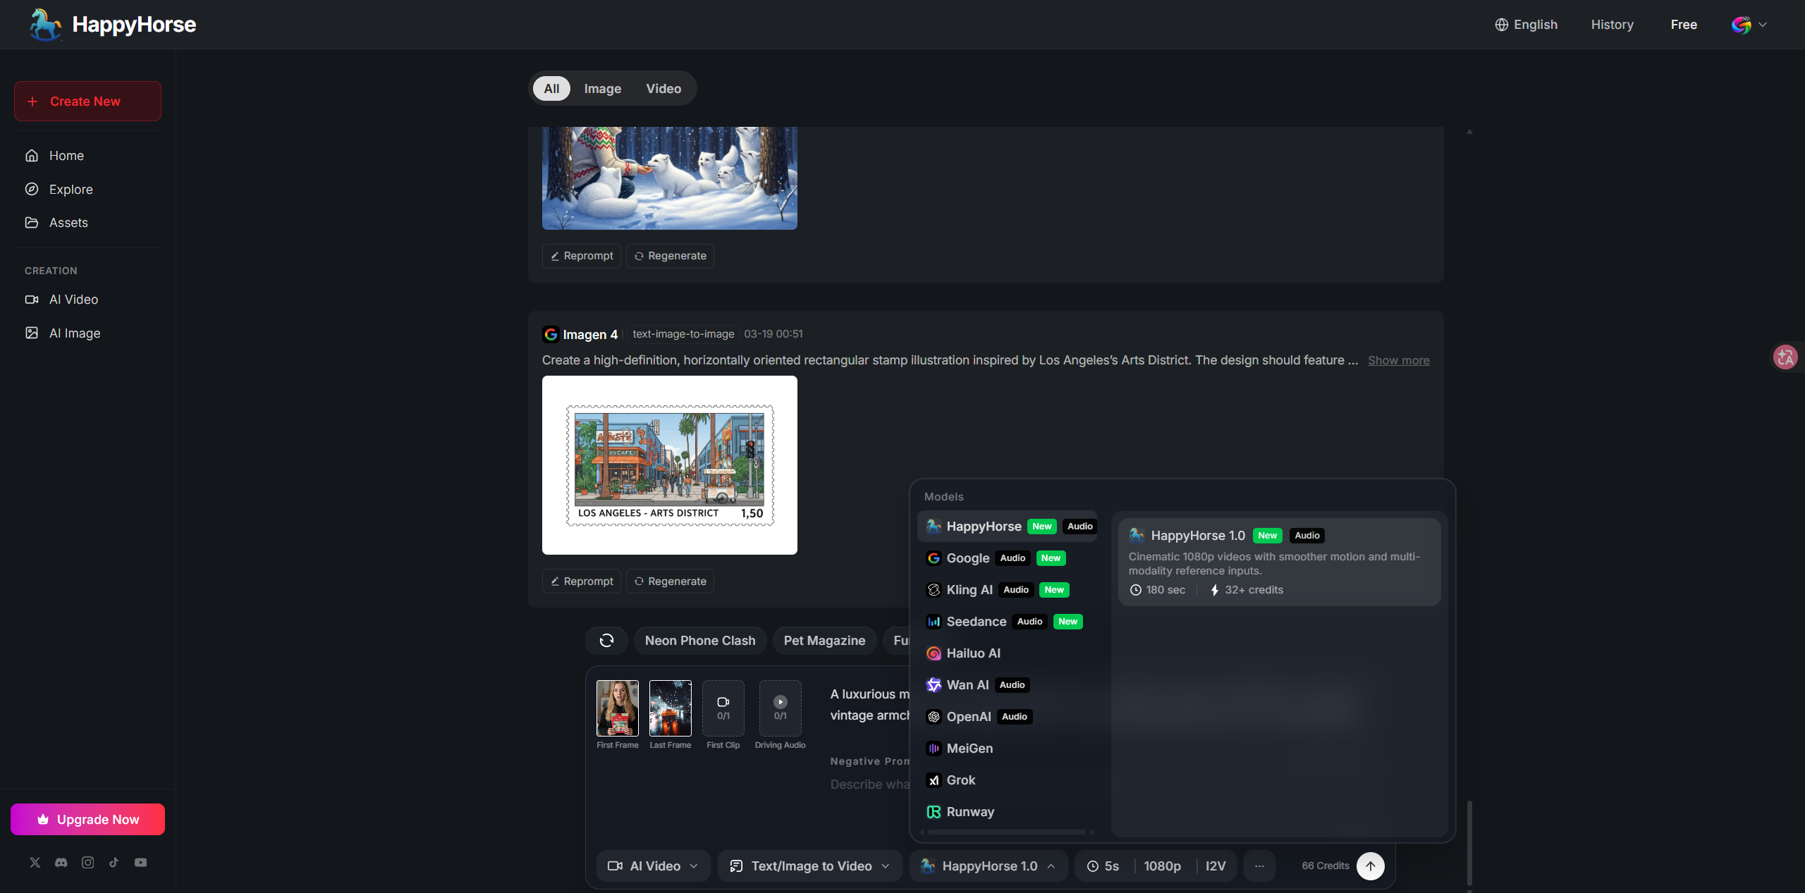Open the Discord social icon
The image size is (1805, 893).
coord(61,862)
